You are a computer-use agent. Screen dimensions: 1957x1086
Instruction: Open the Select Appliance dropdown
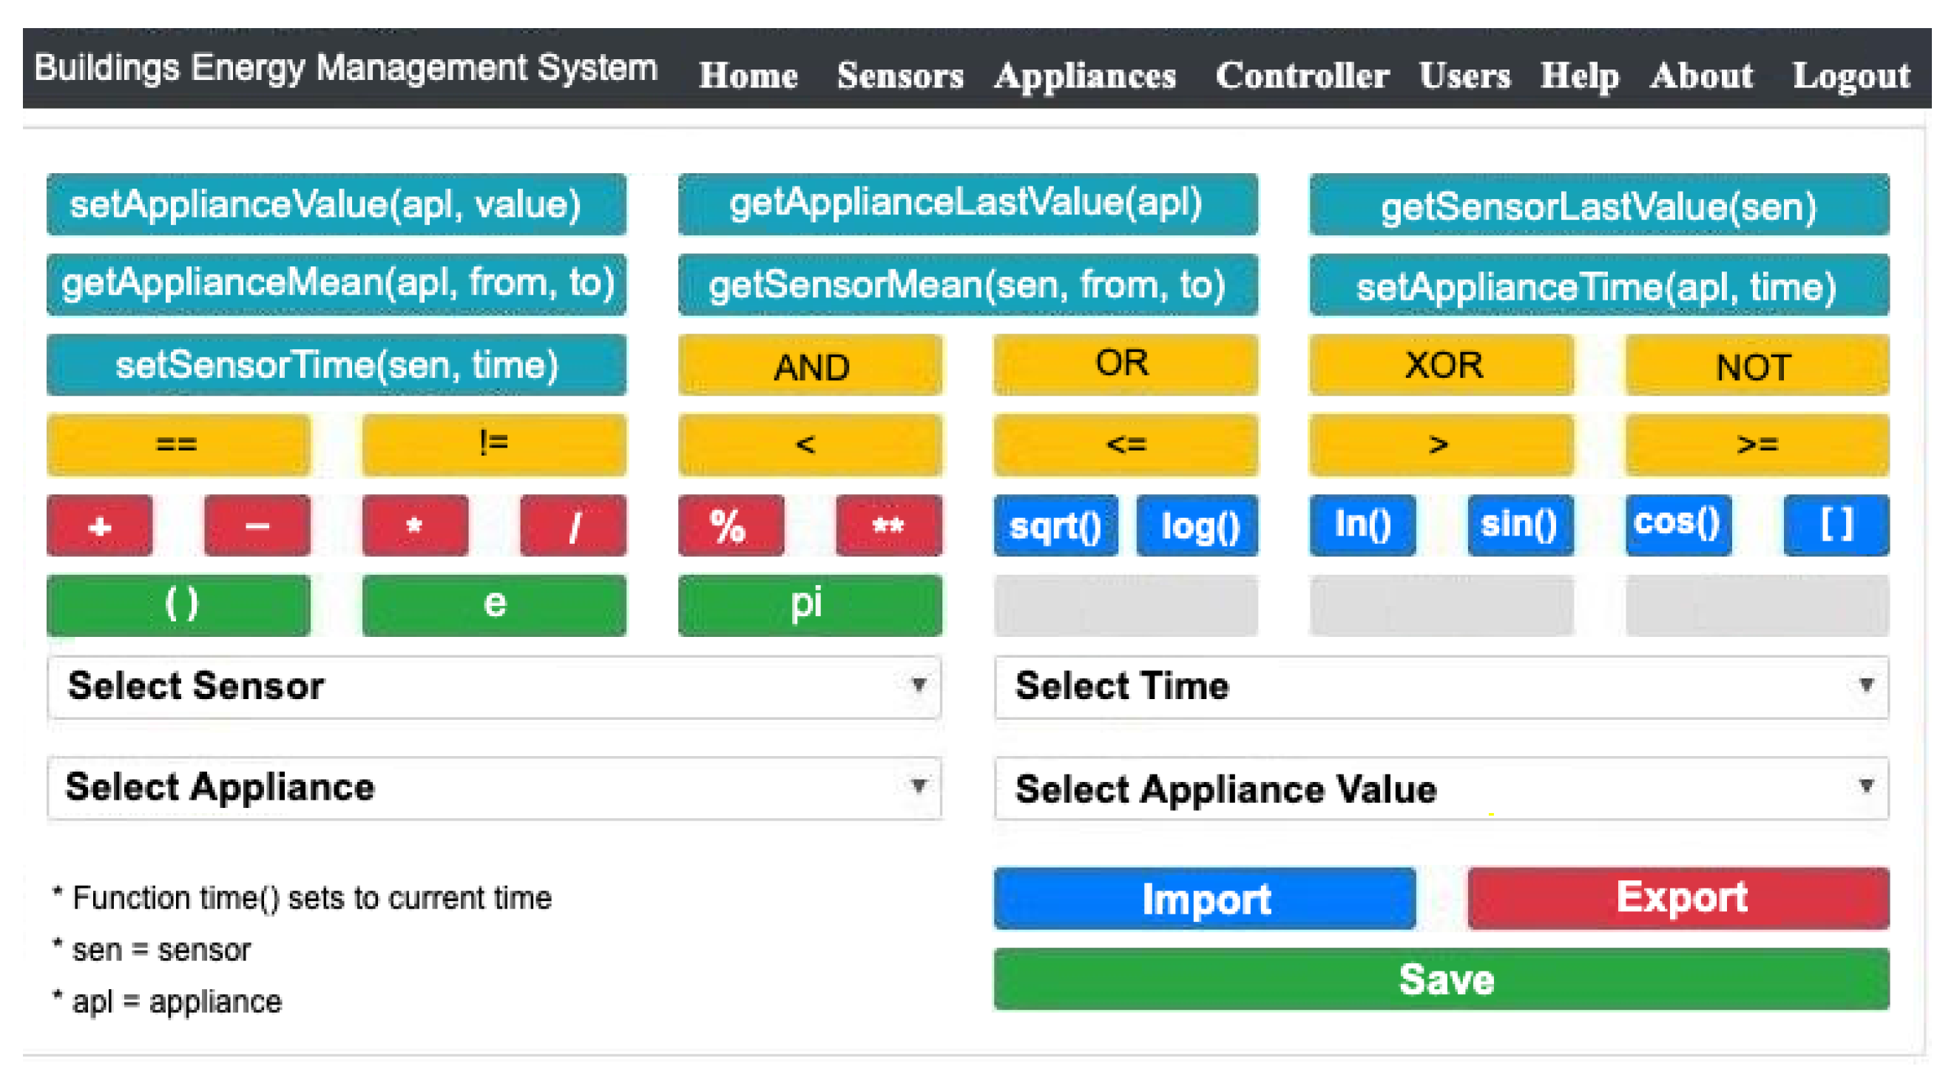(x=494, y=788)
